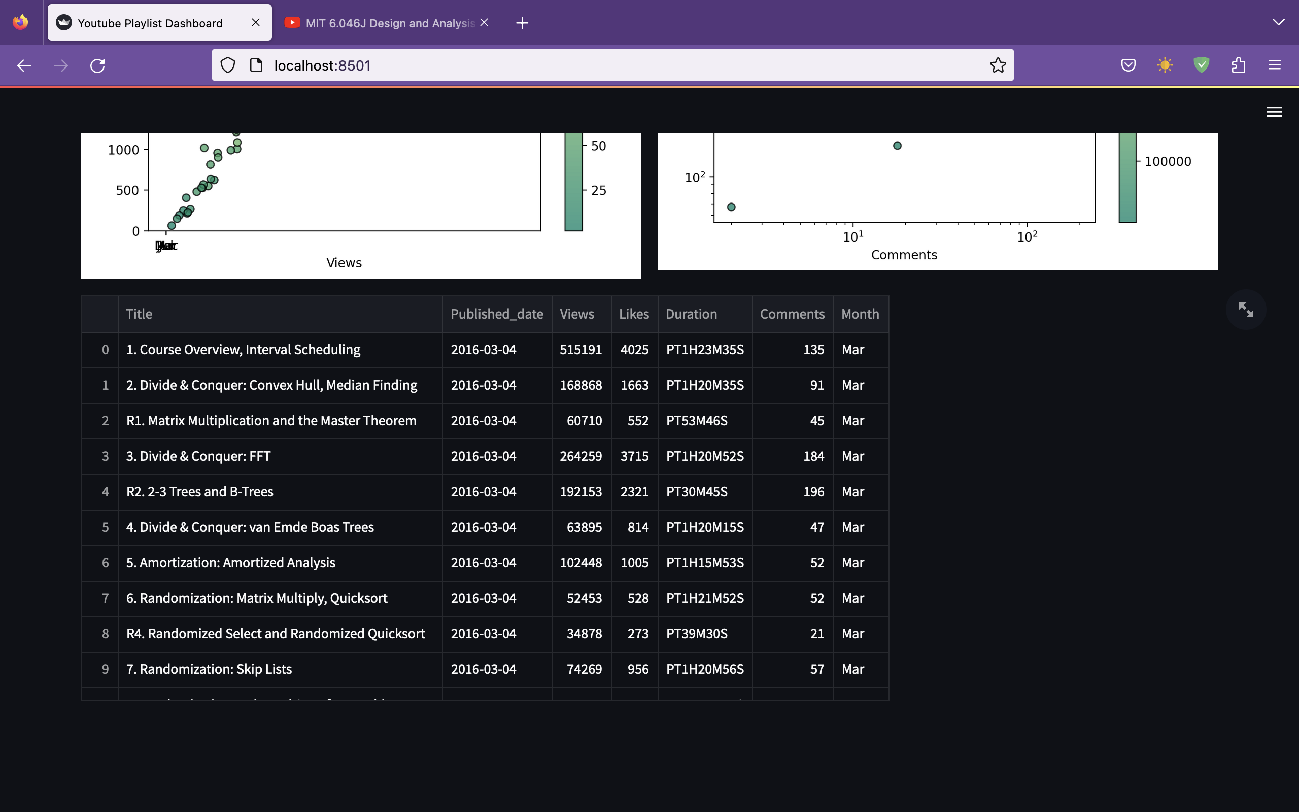Expand the list all tabs chevron

tap(1278, 22)
